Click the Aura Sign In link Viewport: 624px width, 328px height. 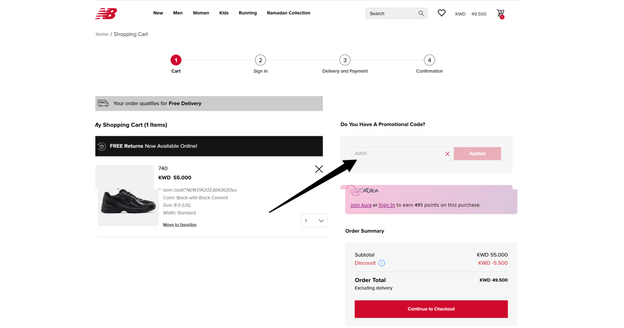click(387, 205)
